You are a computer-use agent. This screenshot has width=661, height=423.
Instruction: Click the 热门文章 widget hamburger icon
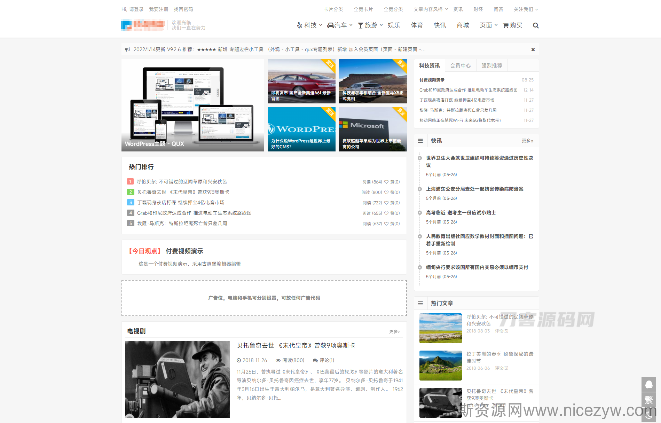pyautogui.click(x=420, y=304)
